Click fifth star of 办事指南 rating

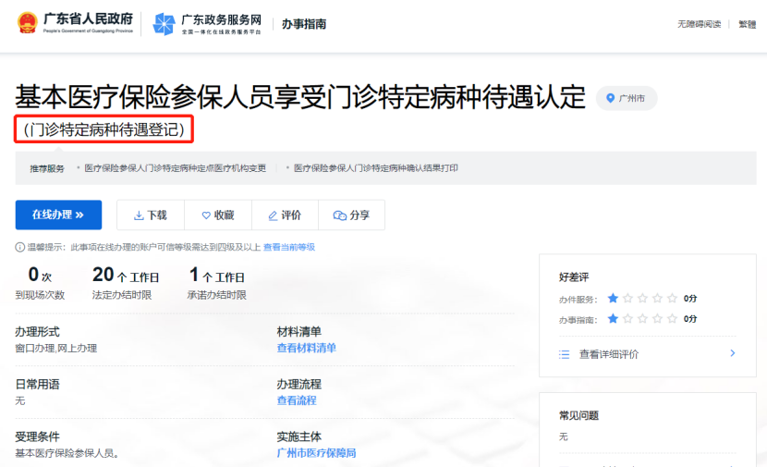coord(673,319)
